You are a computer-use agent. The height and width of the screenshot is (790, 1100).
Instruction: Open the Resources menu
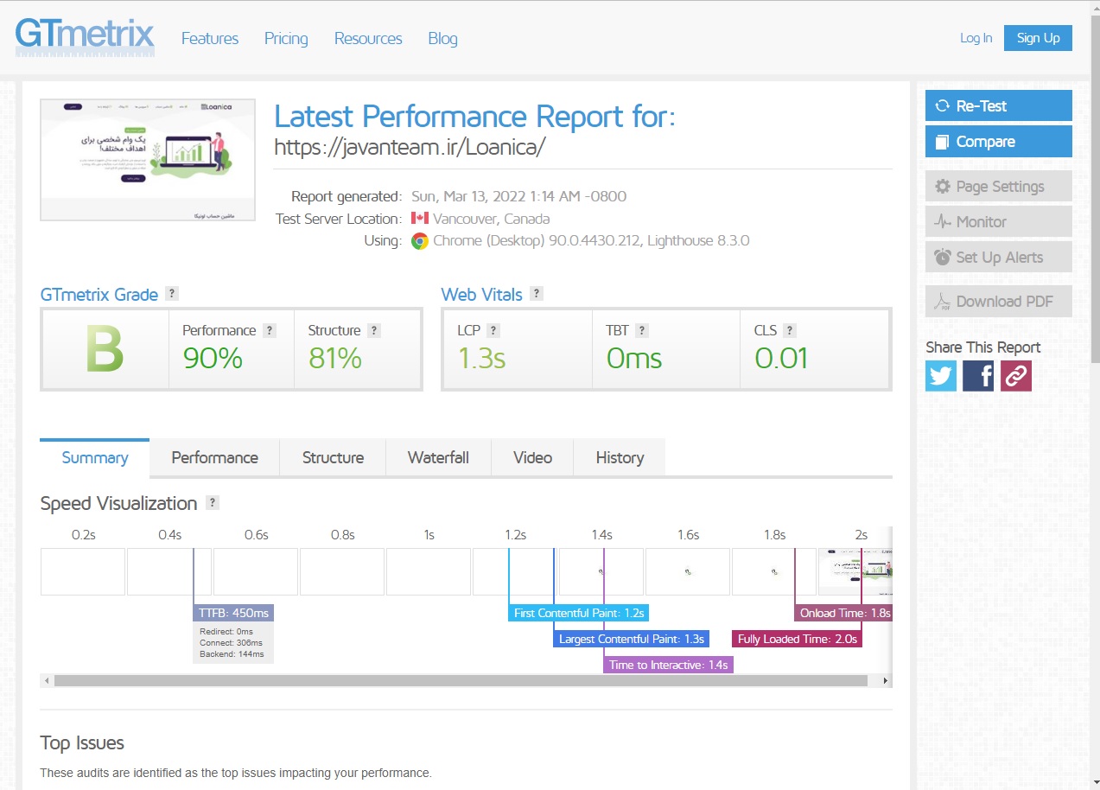click(x=368, y=38)
